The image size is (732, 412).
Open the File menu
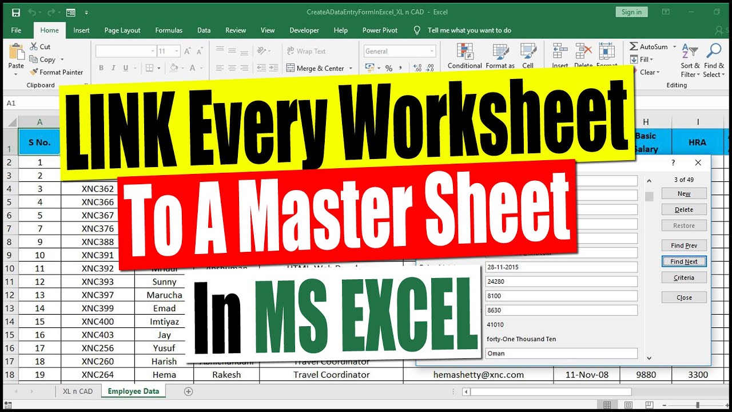pos(16,30)
